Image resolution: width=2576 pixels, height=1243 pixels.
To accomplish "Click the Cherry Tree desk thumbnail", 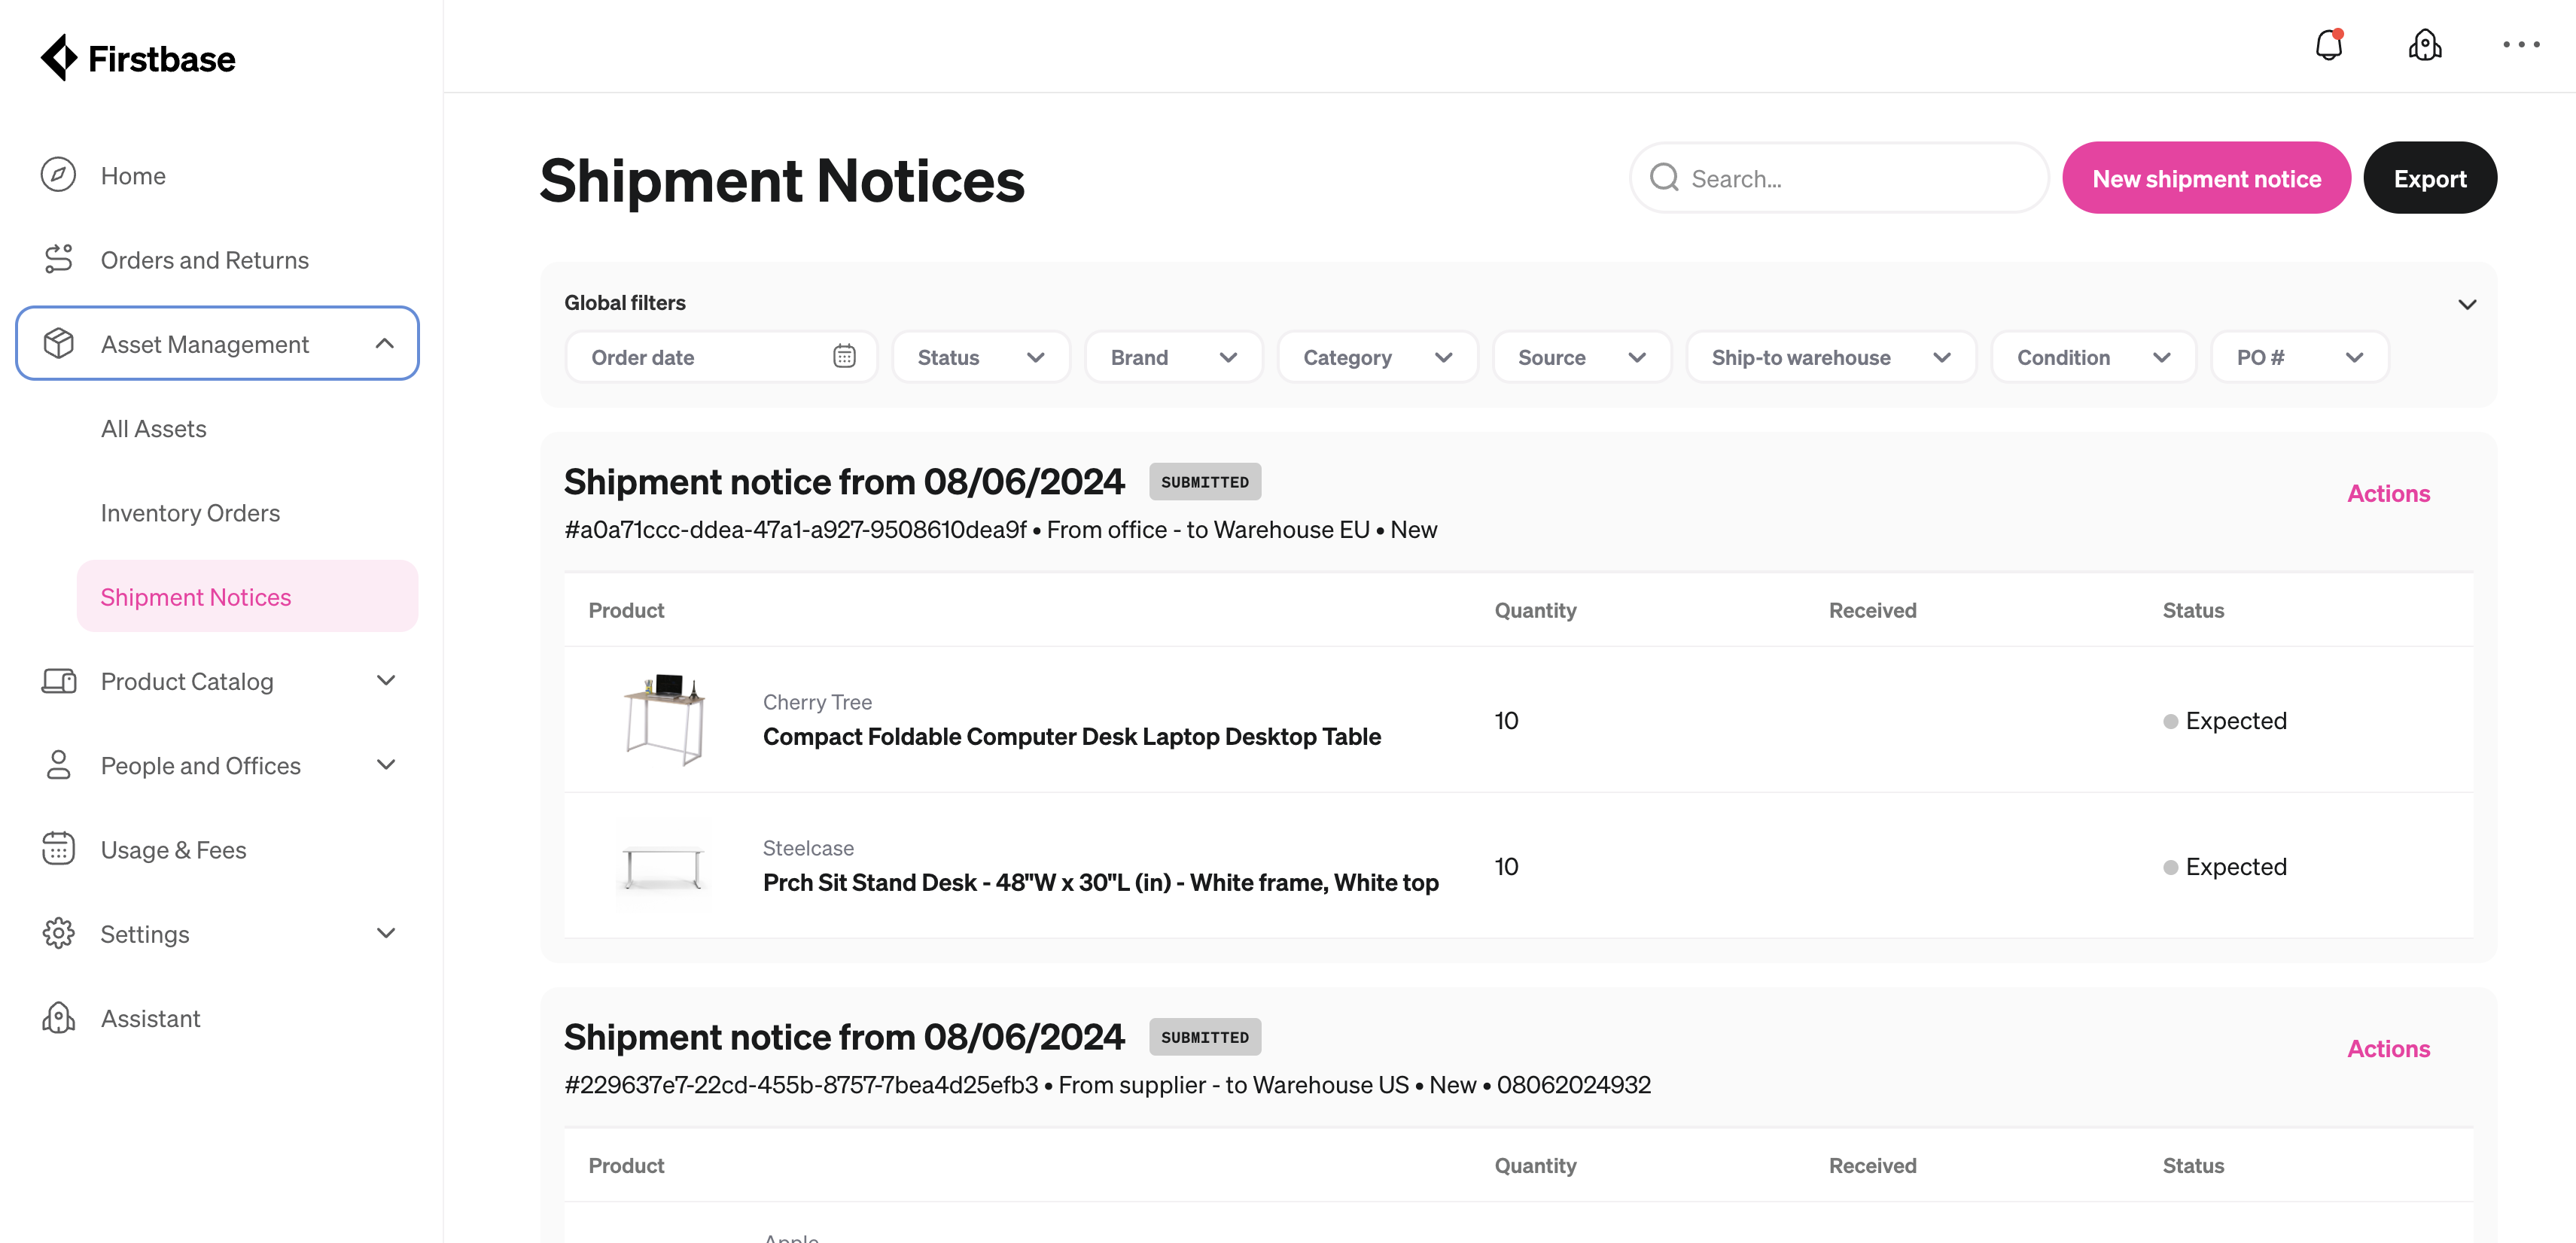I will 664,719.
